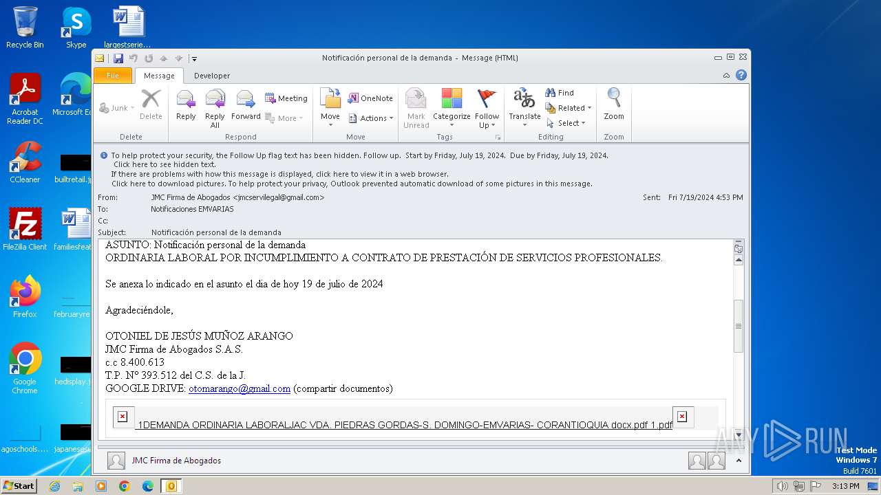The height and width of the screenshot is (495, 881).
Task: Select the Message tab
Action: click(x=159, y=76)
